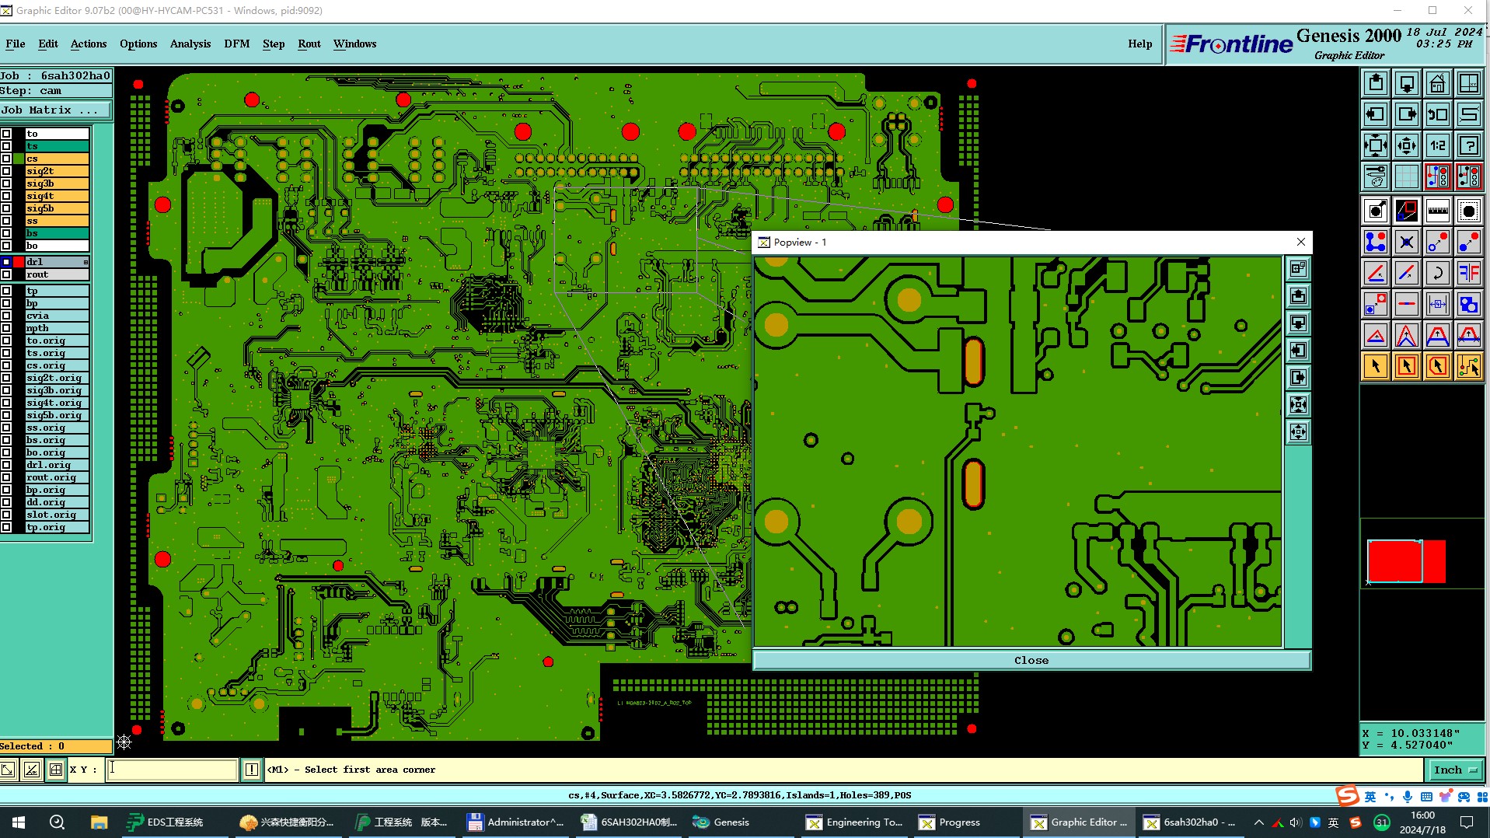1490x838 pixels.
Task: Toggle the 'cs' layer checkbox
Action: (x=6, y=159)
